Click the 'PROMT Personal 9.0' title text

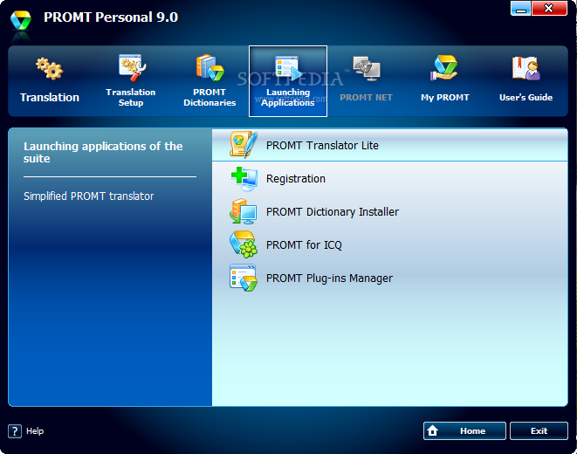click(x=111, y=17)
